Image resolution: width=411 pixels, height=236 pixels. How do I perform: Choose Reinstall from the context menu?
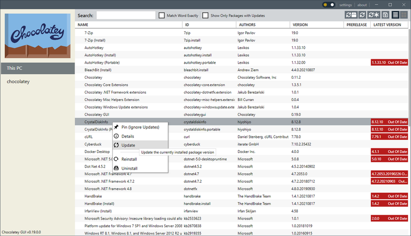(x=129, y=159)
